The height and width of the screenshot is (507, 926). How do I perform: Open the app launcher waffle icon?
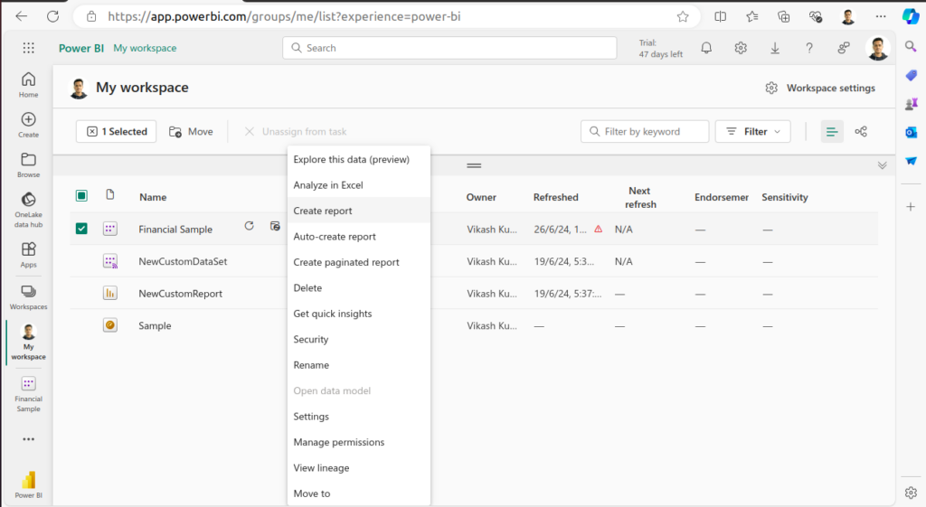point(28,48)
